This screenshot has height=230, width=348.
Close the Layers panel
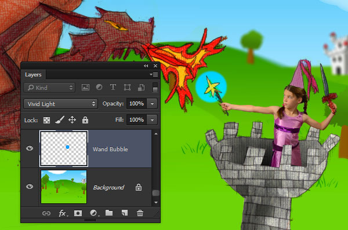click(155, 66)
